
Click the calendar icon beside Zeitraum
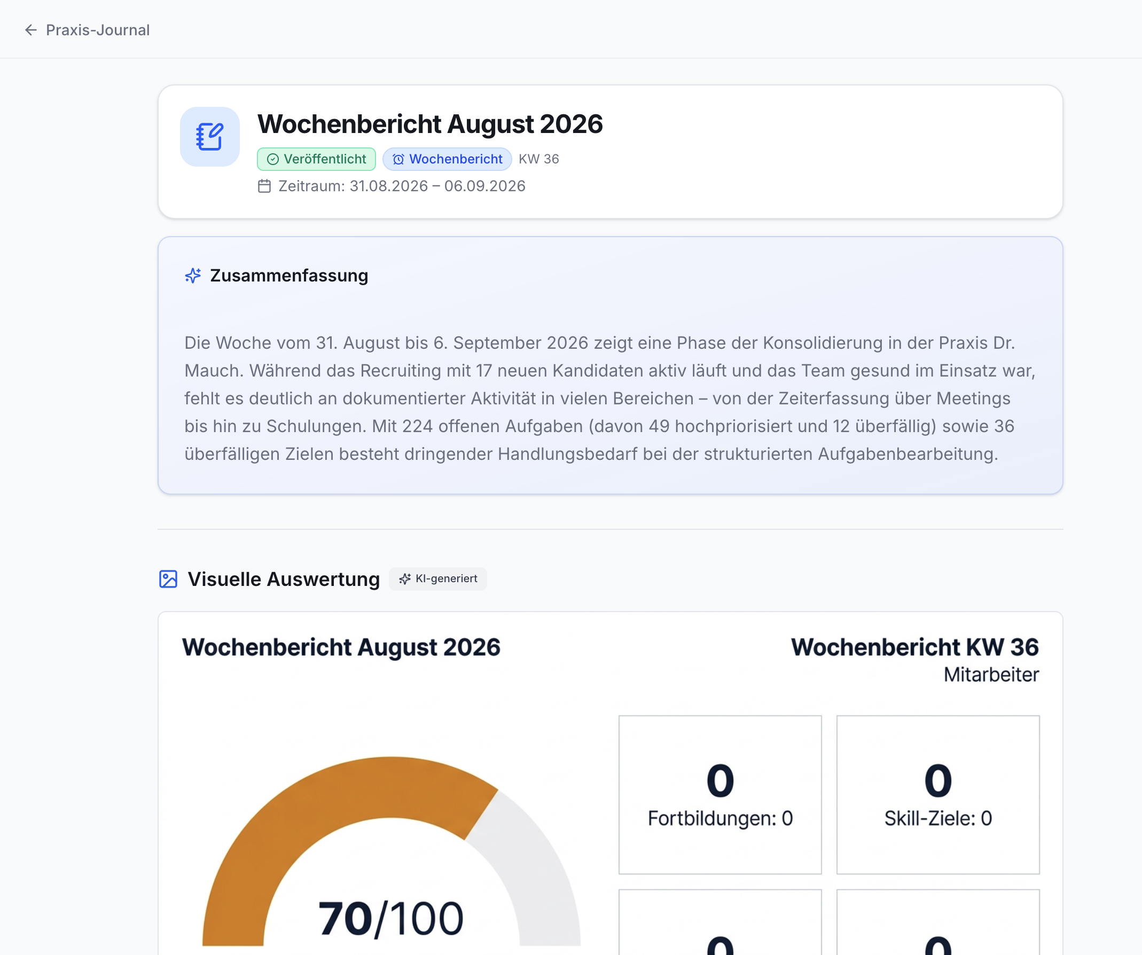tap(264, 186)
